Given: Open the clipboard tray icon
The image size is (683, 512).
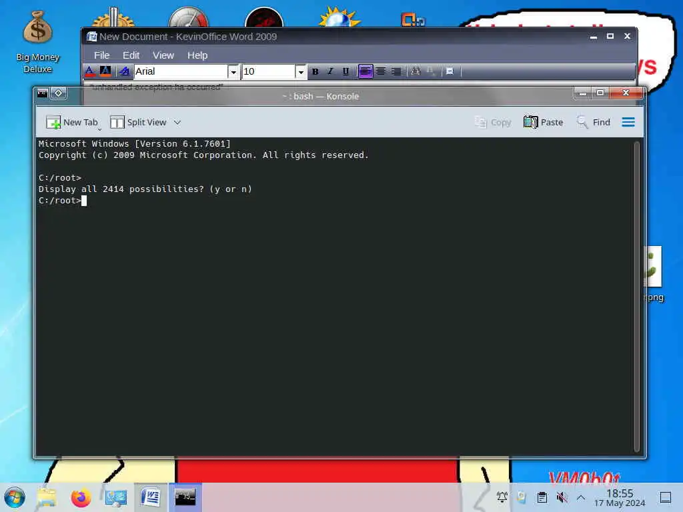Looking at the screenshot, I should coord(542,497).
